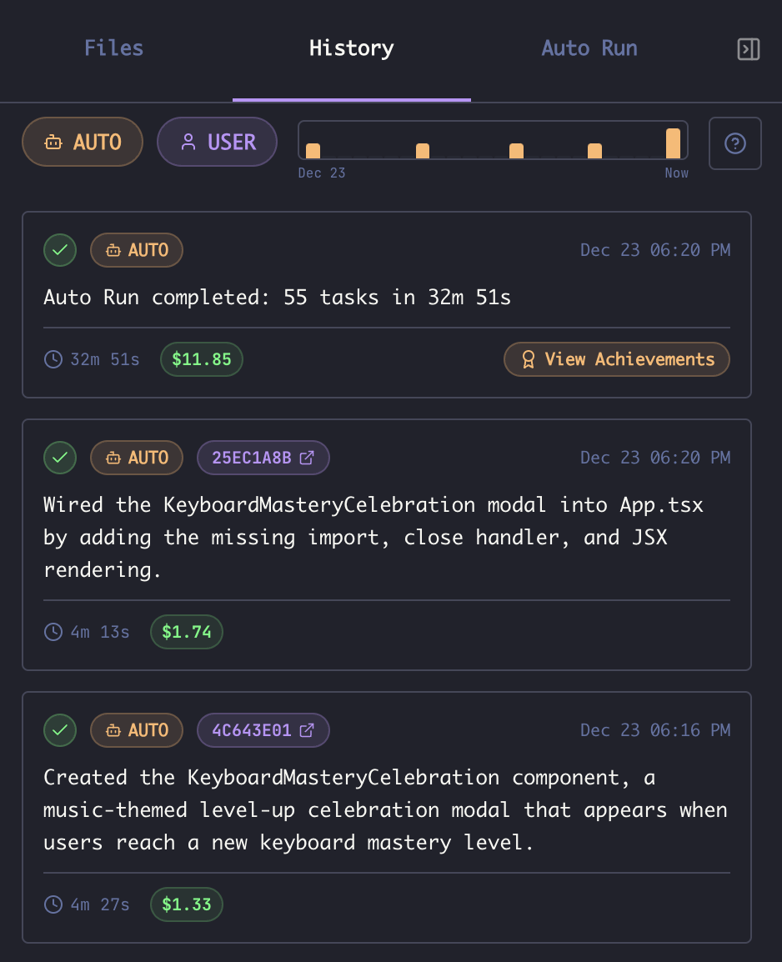The height and width of the screenshot is (962, 782).
Task: Select the History tab
Action: tap(351, 48)
